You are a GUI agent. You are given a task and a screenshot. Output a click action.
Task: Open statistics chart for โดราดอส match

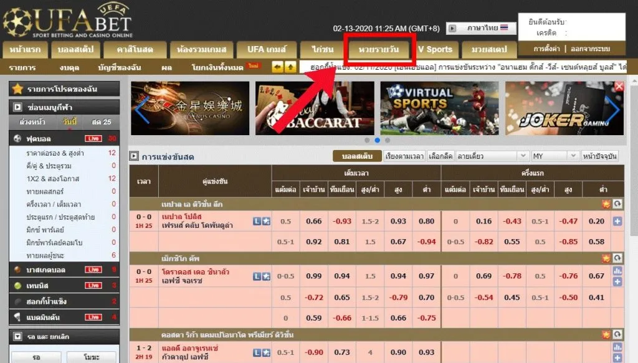pyautogui.click(x=617, y=271)
